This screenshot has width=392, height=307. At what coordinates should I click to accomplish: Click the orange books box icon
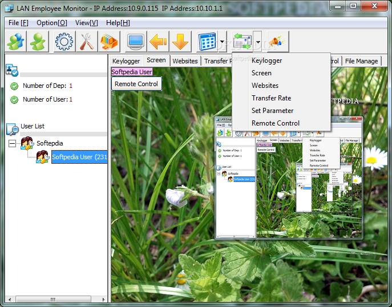point(109,41)
